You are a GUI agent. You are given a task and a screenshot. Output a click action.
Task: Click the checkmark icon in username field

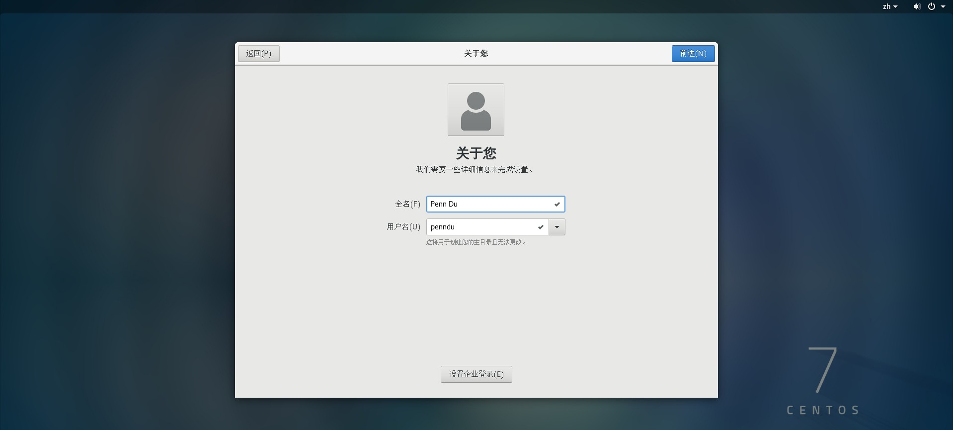[x=541, y=227]
